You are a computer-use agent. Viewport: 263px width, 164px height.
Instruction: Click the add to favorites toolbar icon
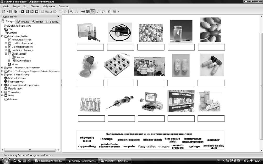61,11
